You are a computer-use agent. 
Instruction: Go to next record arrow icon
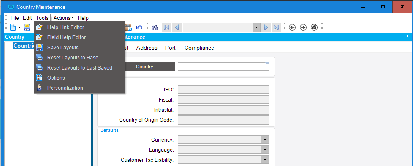(x=266, y=27)
